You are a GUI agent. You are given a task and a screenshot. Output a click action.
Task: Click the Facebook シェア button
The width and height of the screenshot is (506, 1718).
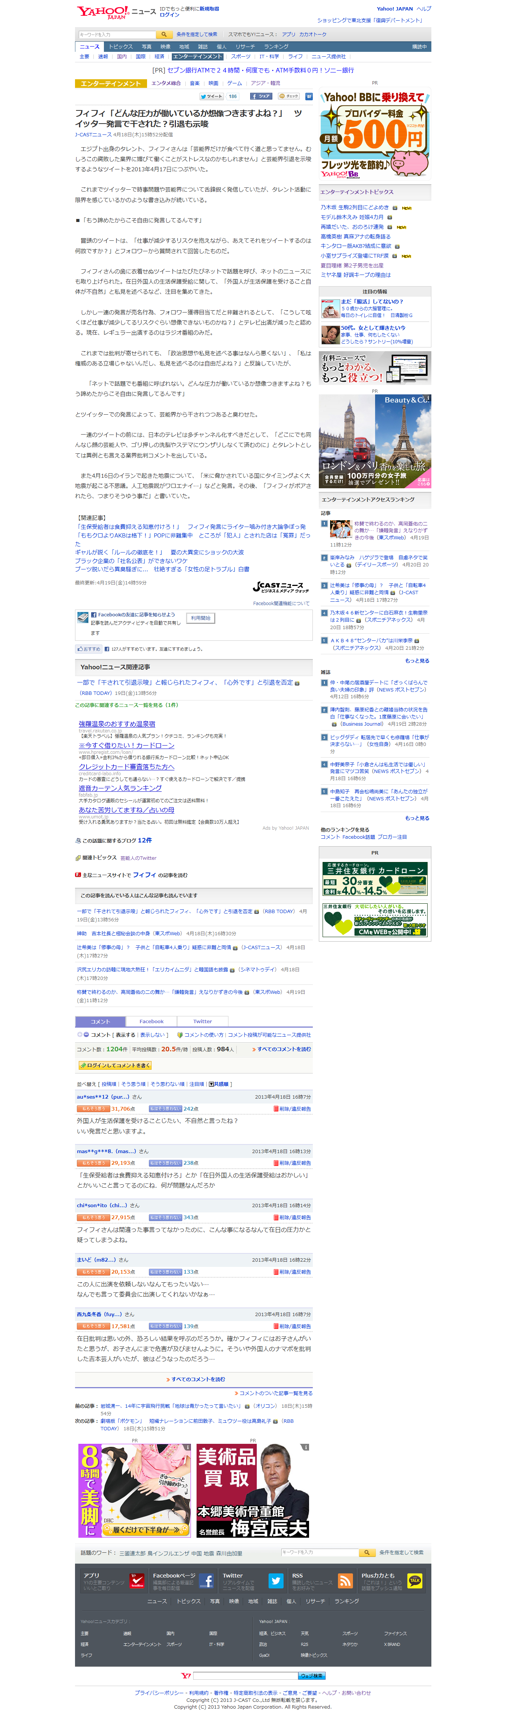(261, 96)
